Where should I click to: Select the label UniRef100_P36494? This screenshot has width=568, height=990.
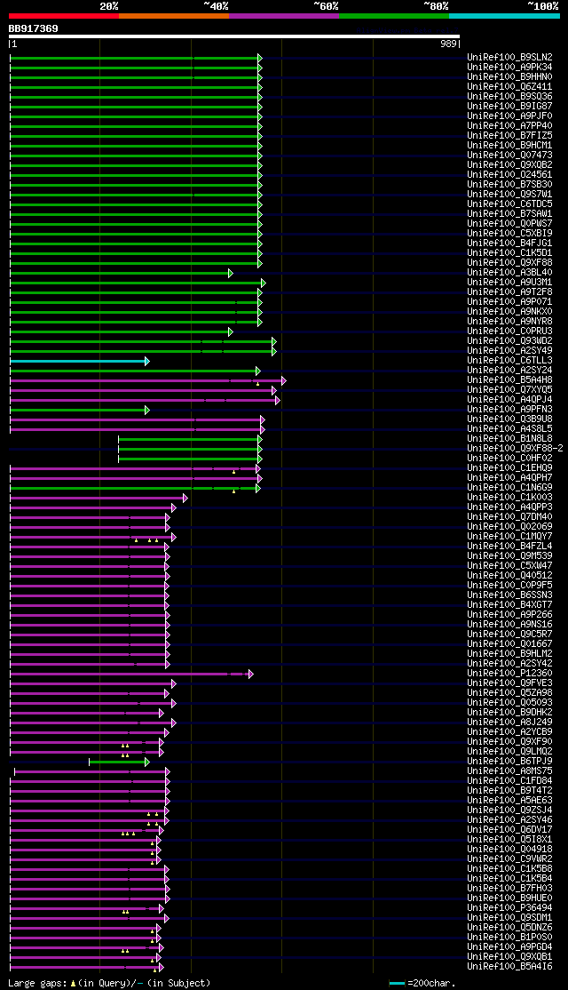510,908
